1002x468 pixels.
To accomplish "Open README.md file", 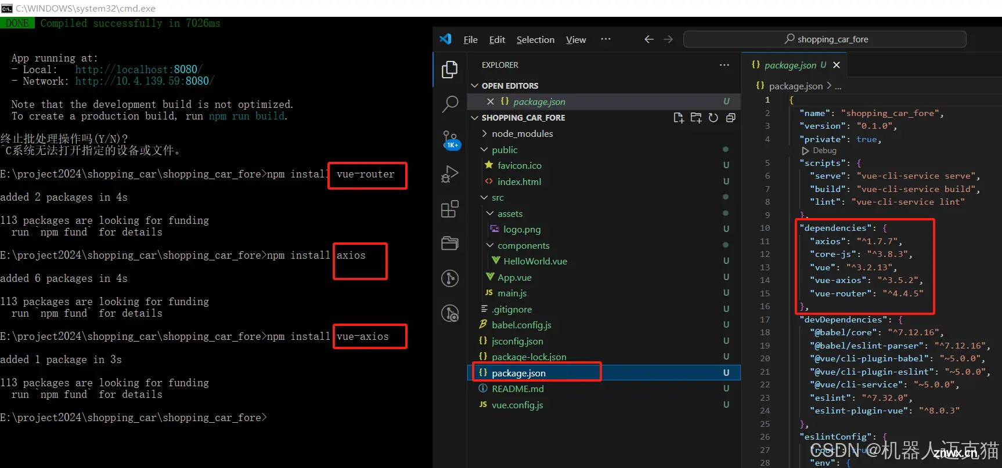I will click(x=517, y=389).
